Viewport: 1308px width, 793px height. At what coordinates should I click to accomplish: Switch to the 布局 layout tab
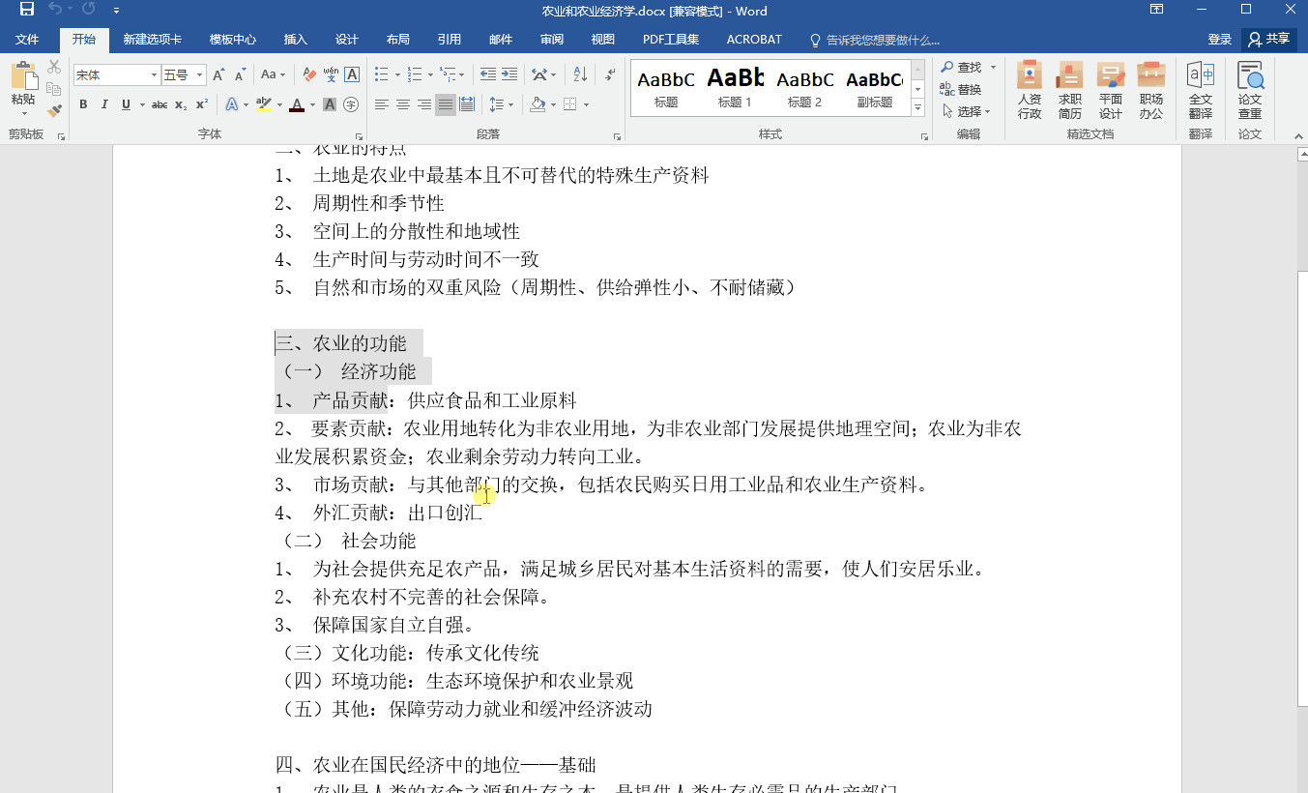(x=398, y=40)
